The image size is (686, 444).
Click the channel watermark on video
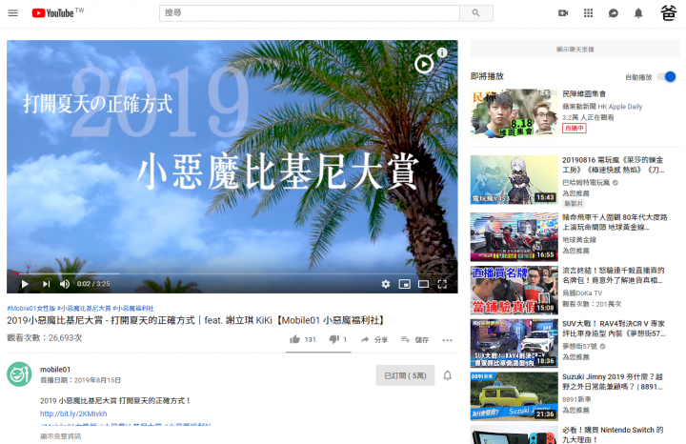424,64
